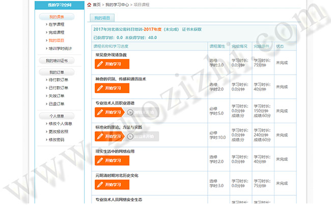Click pencil icon for 常见意外现场急救 course
The image size is (331, 205).
click(x=100, y=64)
